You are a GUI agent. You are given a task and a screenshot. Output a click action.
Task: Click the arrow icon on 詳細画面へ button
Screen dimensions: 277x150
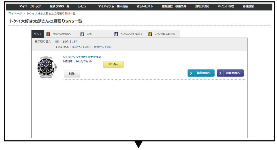pyautogui.click(x=221, y=73)
